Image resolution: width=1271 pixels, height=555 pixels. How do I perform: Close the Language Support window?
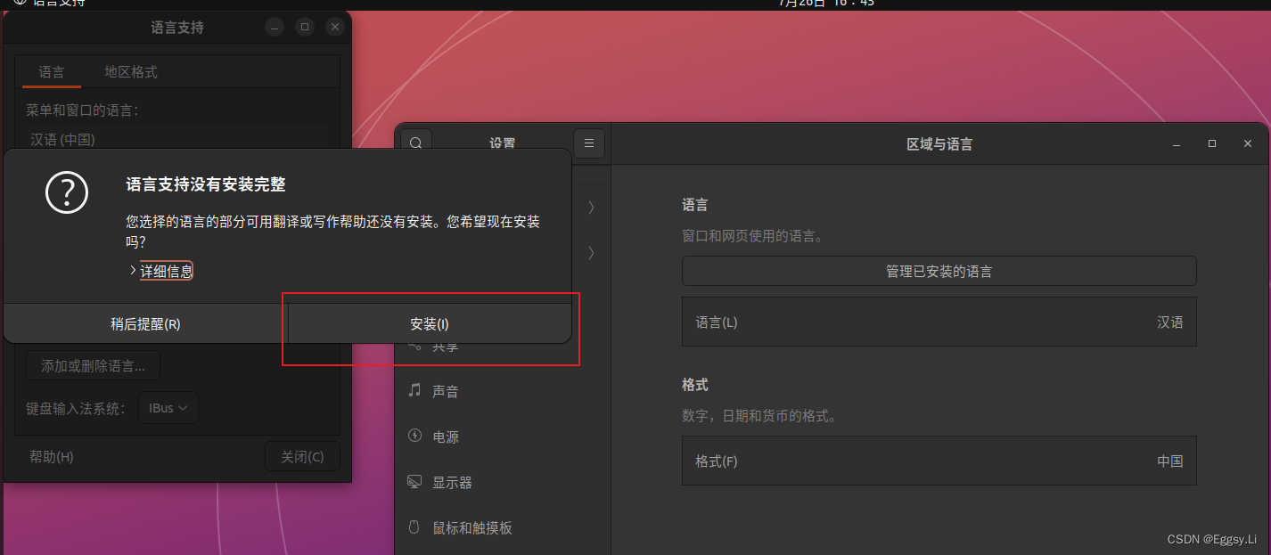coord(335,28)
